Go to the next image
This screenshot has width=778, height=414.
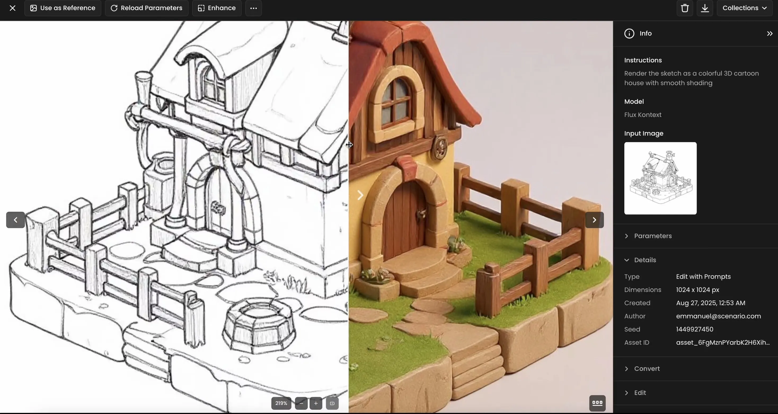pos(594,220)
